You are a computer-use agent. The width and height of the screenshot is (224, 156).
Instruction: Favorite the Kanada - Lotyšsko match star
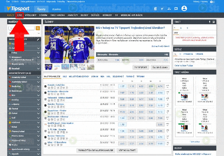coord(49,87)
